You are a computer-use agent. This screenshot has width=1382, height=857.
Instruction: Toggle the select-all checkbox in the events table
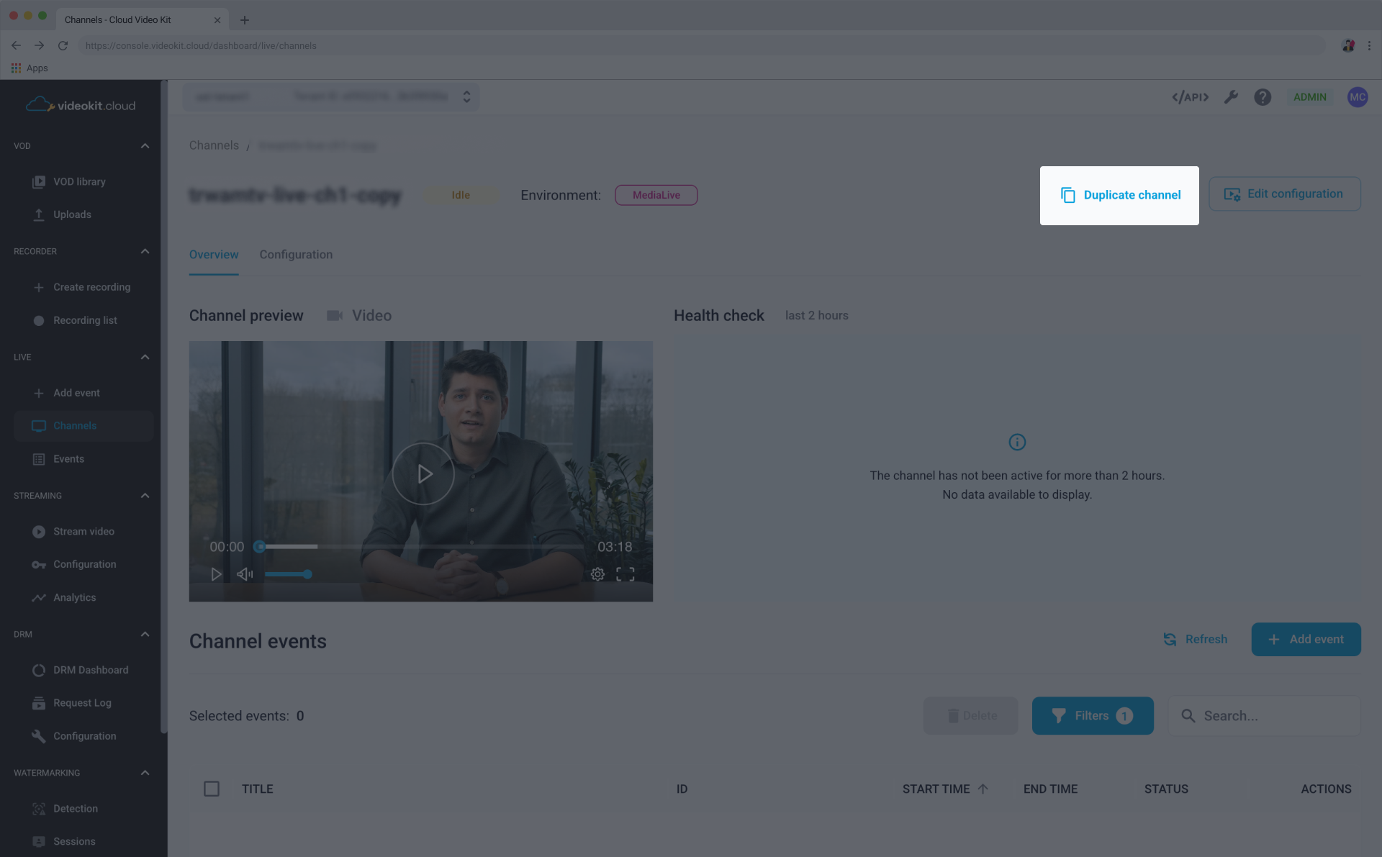pyautogui.click(x=212, y=789)
